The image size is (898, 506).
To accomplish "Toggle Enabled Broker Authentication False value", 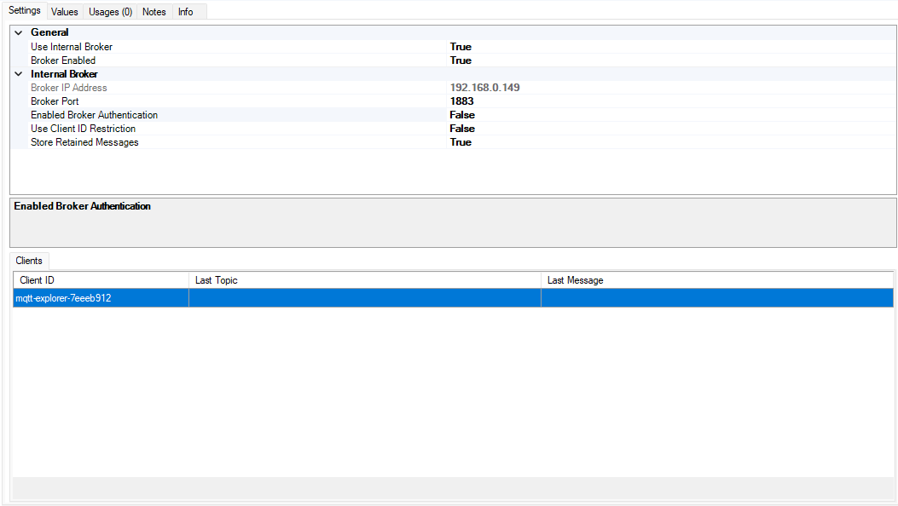I will click(x=462, y=115).
